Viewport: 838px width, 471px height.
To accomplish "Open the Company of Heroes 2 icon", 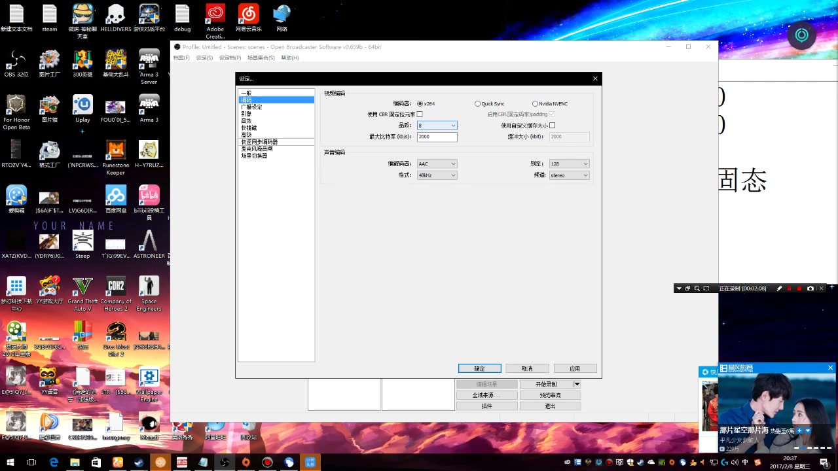I will [x=116, y=294].
